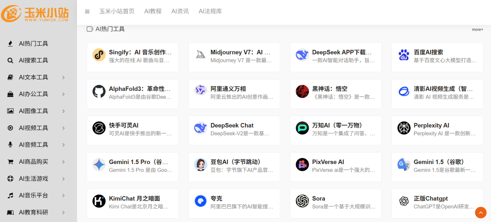The image size is (491, 222).
Task: Open the Sora title link
Action: coord(319,199)
